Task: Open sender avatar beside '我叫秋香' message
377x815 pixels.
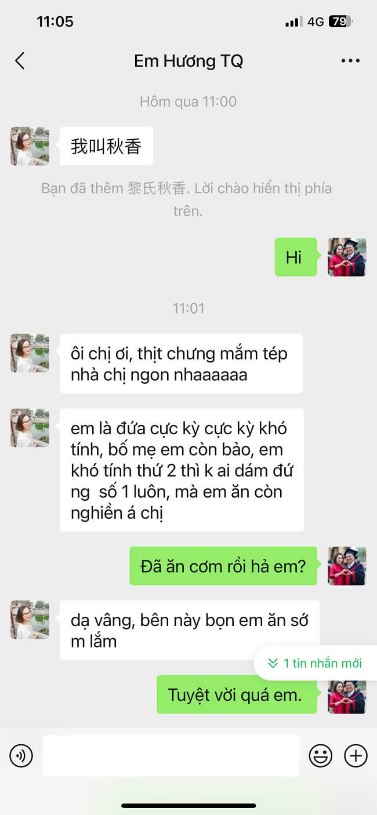Action: click(x=30, y=146)
